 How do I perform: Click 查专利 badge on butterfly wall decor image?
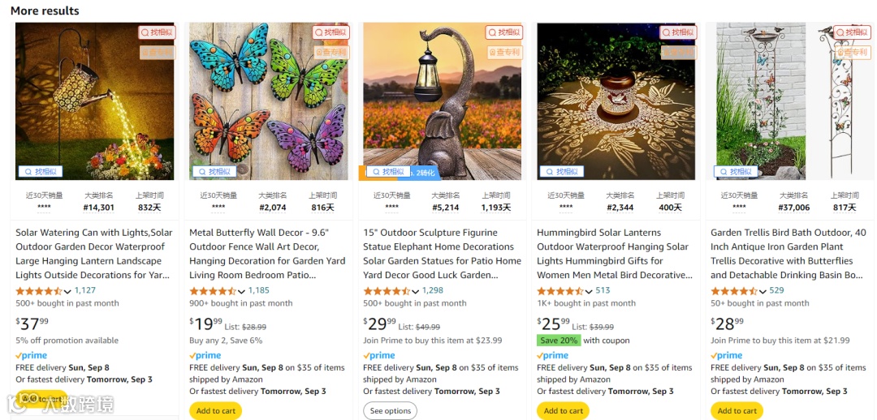330,52
